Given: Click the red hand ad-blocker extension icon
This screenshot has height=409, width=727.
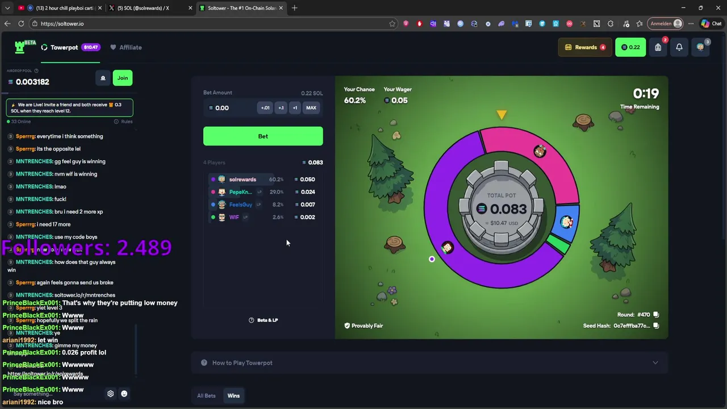Looking at the screenshot, I should [x=419, y=24].
